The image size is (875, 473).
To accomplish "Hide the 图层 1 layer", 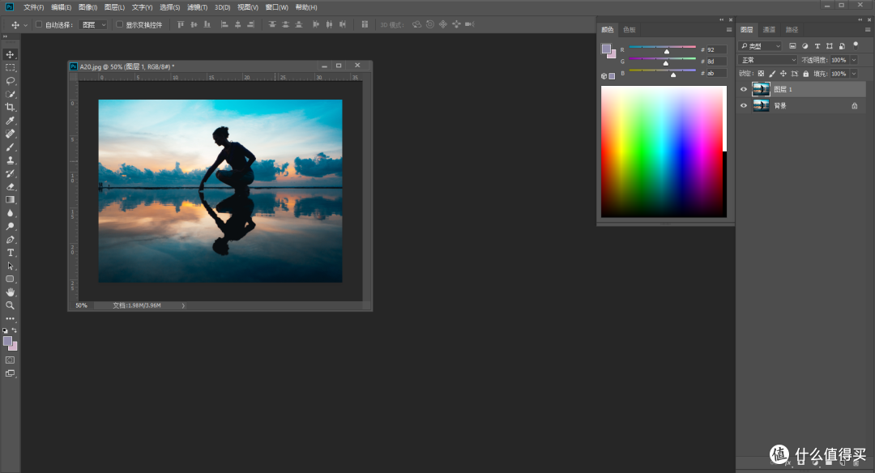I will (x=744, y=89).
